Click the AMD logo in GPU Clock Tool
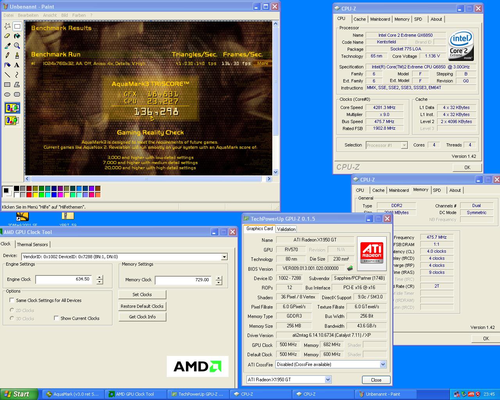The image size is (500, 400). click(x=198, y=366)
